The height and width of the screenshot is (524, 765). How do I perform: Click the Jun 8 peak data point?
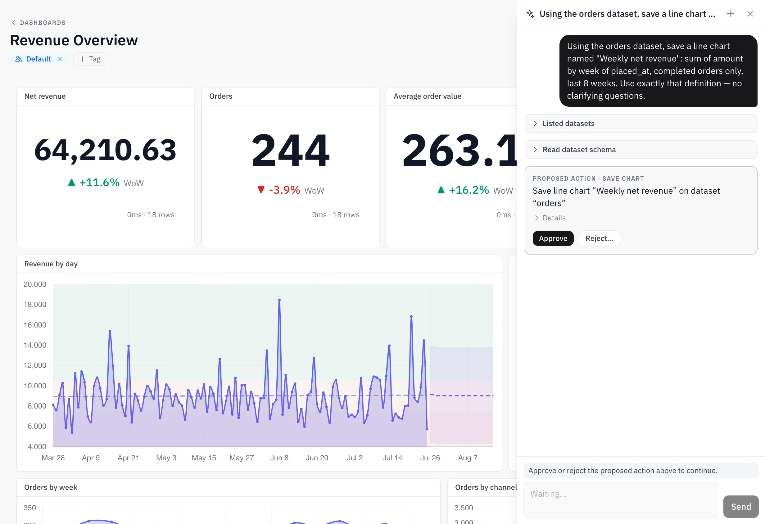[x=279, y=300]
